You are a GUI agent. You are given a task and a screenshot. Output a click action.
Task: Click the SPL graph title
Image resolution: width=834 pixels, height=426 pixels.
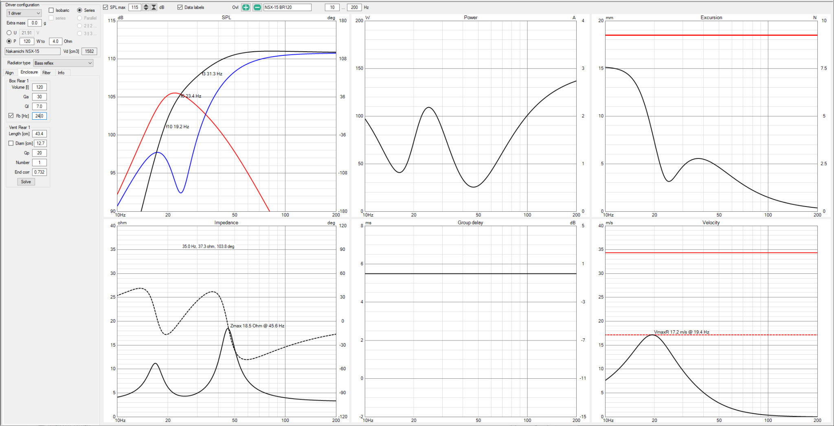226,18
